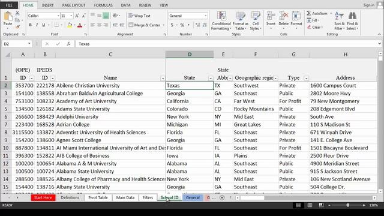The height and width of the screenshot is (216, 384).
Task: Open the Fill menu
Action: [x=313, y=20]
